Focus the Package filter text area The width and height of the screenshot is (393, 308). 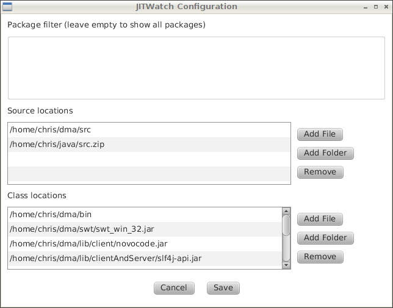196,68
